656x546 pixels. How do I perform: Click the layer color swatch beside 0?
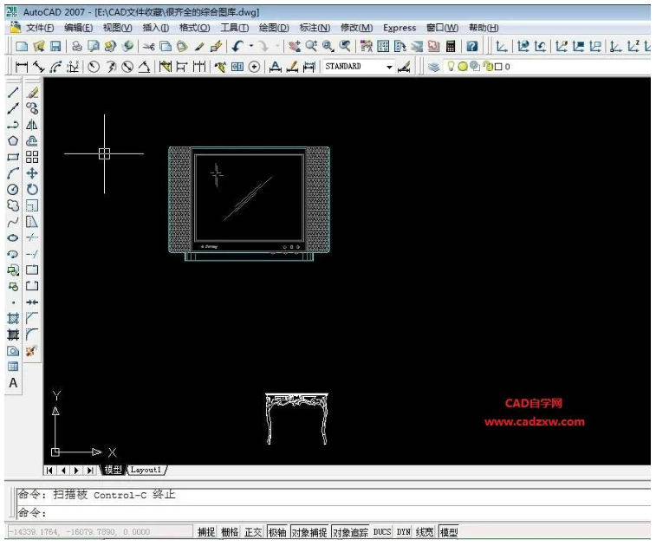(498, 67)
